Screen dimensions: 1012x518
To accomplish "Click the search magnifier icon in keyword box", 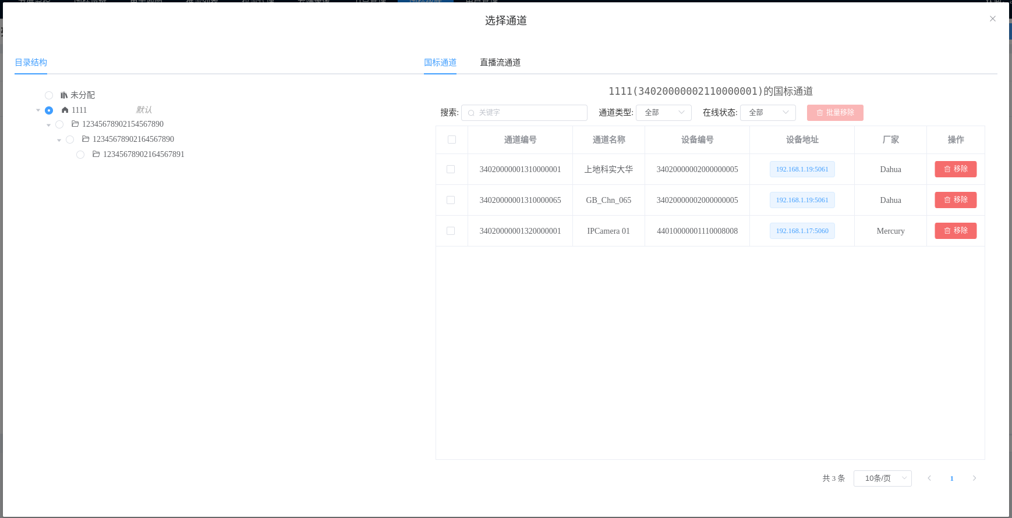I will (471, 113).
